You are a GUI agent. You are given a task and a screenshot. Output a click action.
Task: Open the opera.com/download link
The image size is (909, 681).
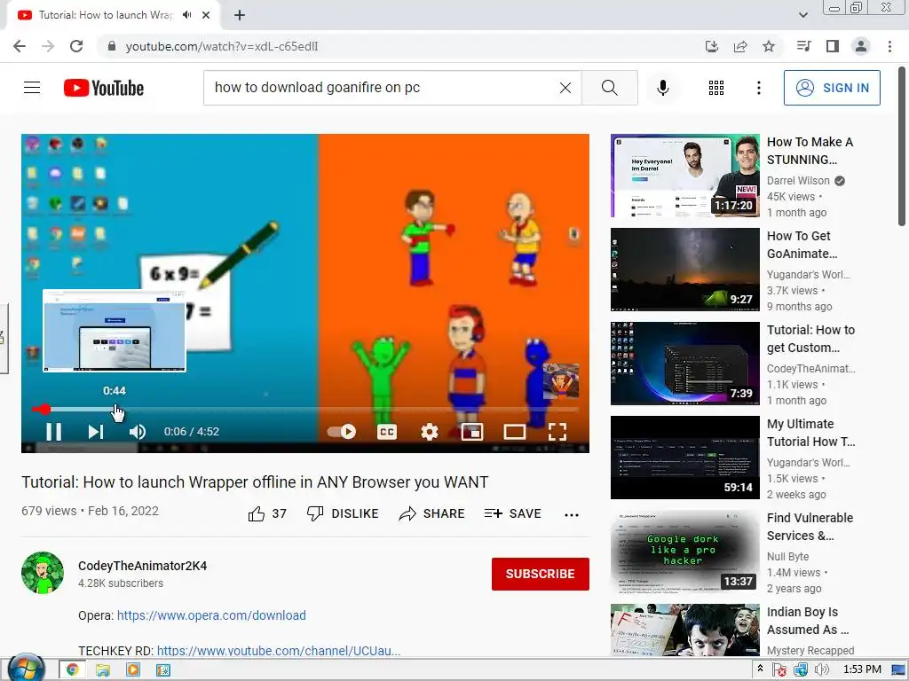[211, 615]
